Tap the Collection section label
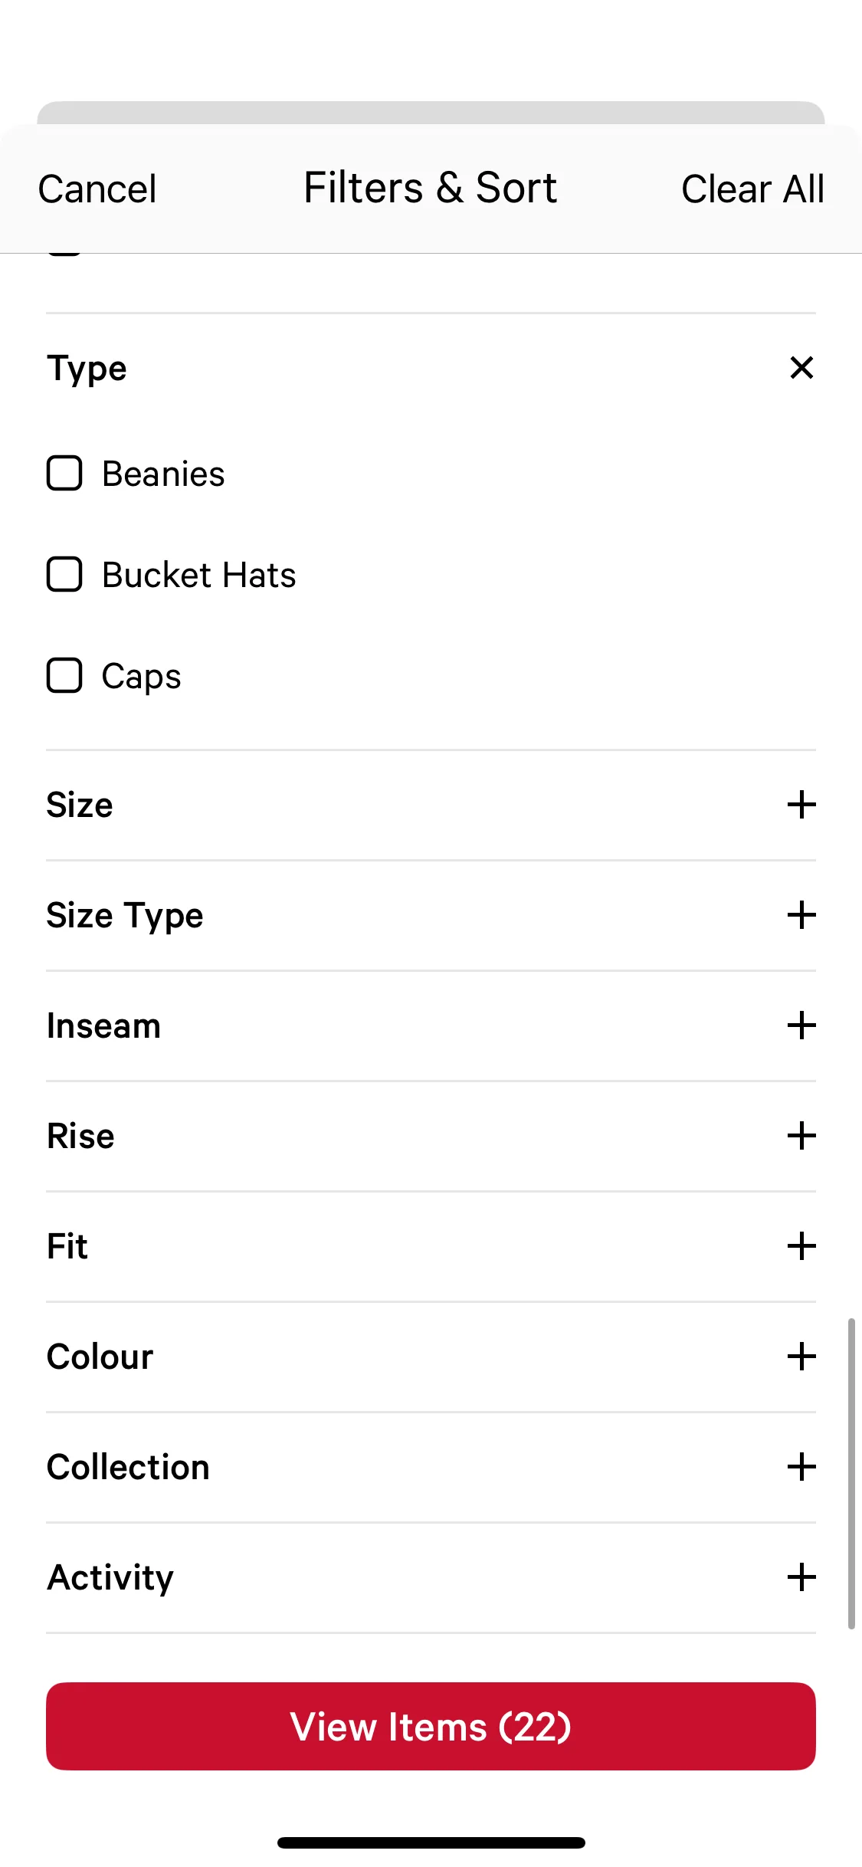The width and height of the screenshot is (862, 1867). 128,1467
